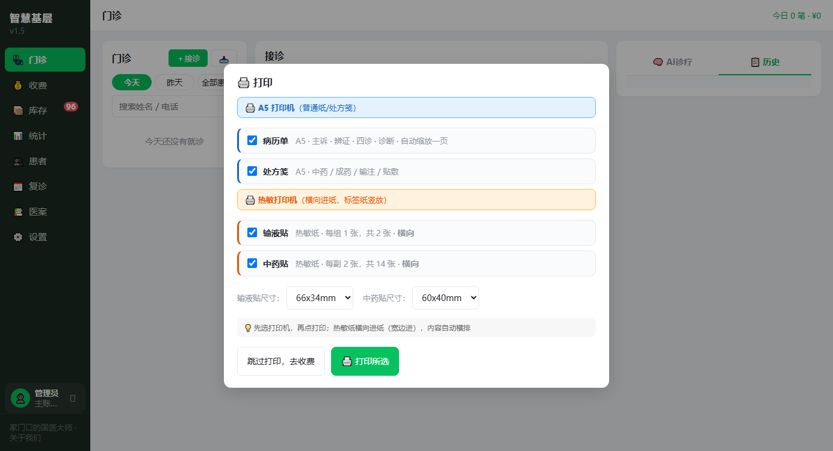The height and width of the screenshot is (451, 833).
Task: Open 设置 in the sidebar
Action: [x=45, y=237]
